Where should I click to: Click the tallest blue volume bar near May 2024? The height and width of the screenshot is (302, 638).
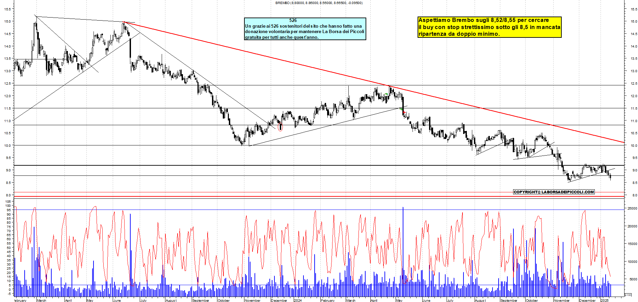(403, 252)
